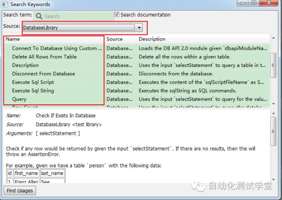
Task: Toggle the Search documentation checkbox
Action: (117, 14)
